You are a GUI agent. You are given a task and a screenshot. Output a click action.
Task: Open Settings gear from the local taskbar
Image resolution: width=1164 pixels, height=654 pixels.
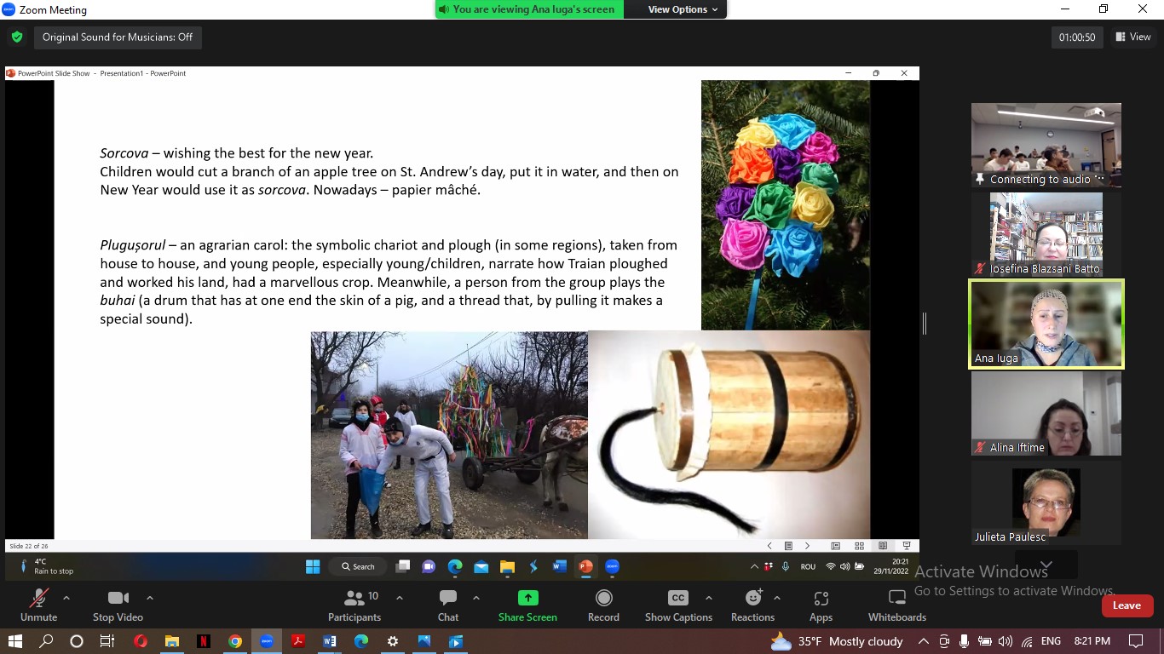coord(392,641)
